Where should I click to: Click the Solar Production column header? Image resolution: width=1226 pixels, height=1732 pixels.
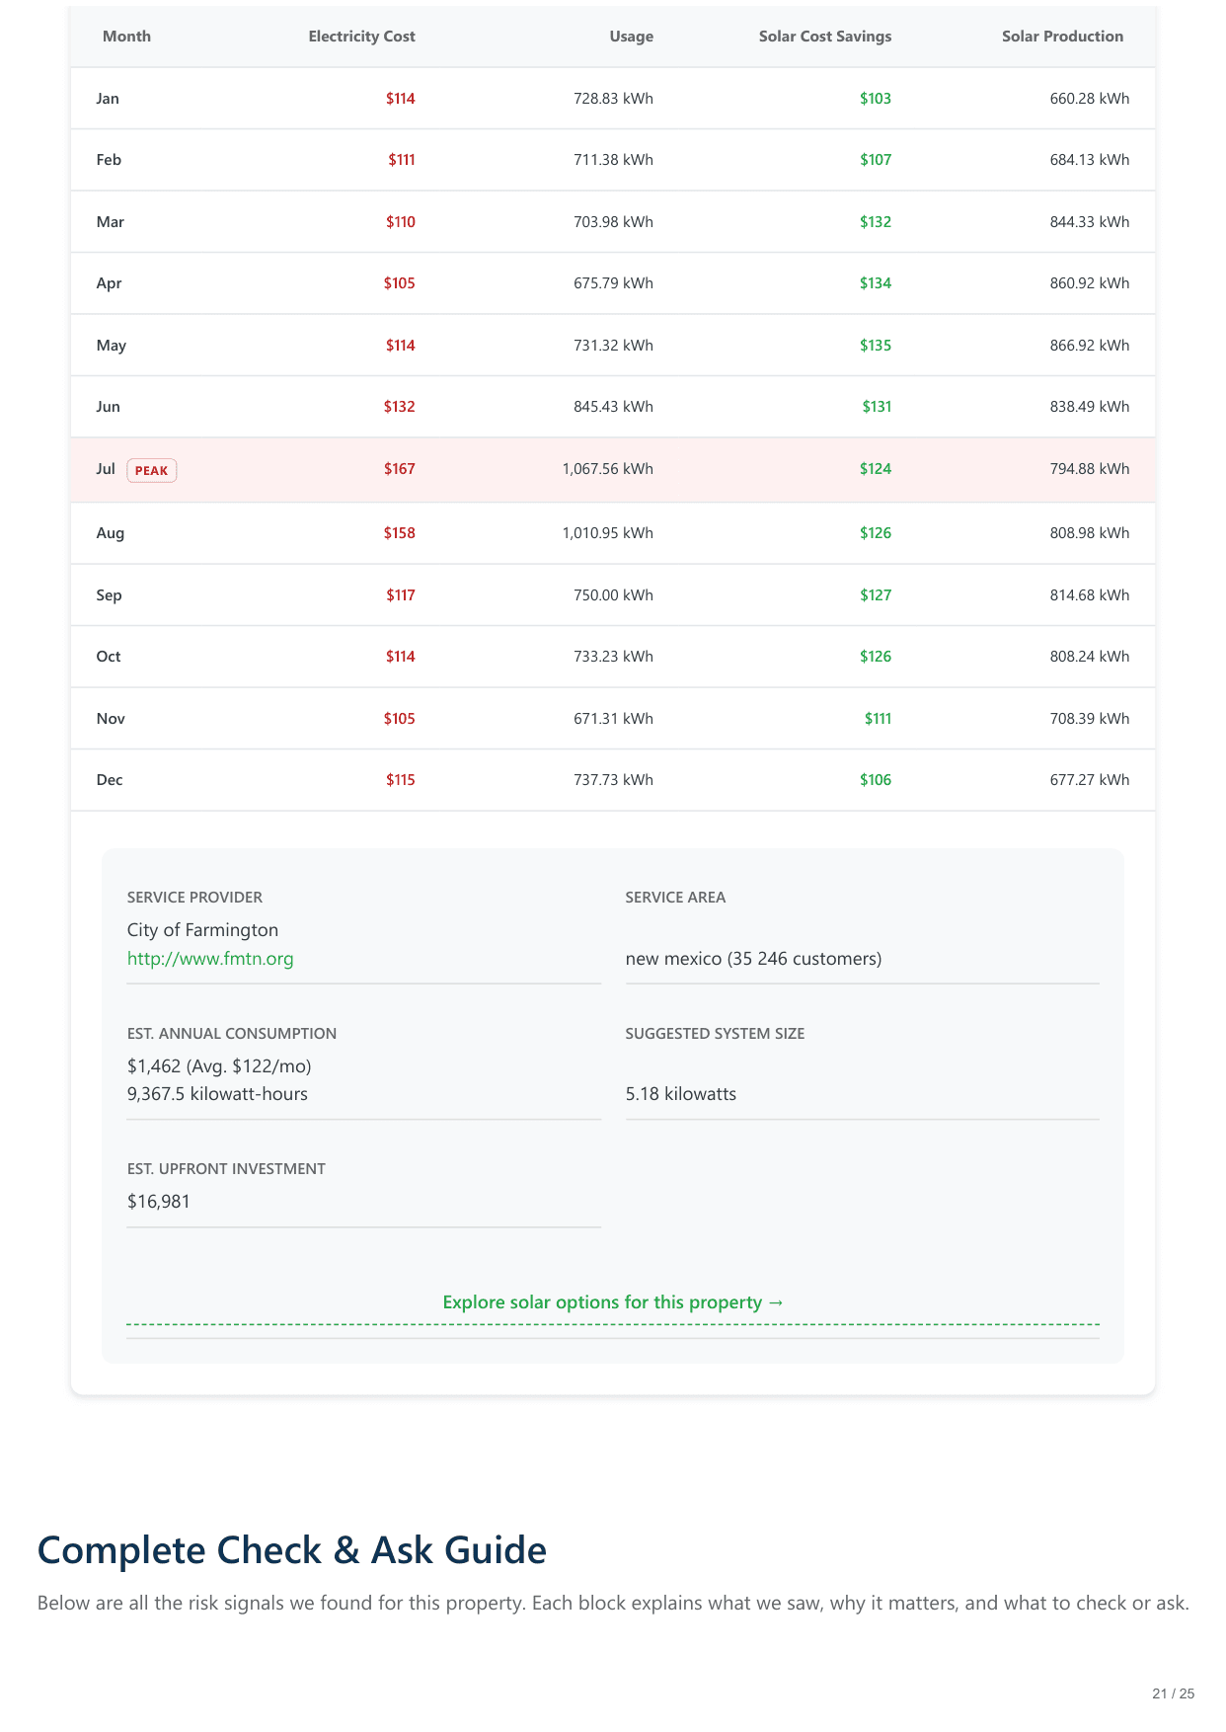[1062, 37]
